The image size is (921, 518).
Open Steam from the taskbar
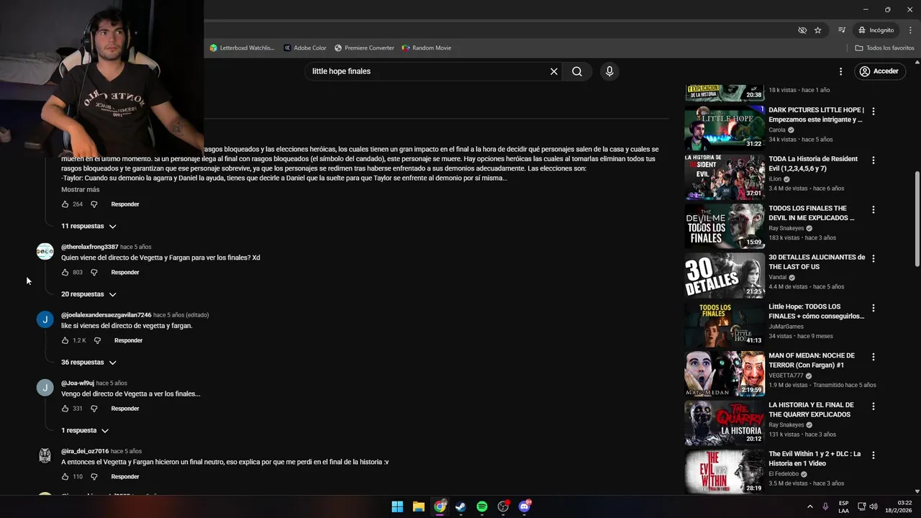point(460,506)
